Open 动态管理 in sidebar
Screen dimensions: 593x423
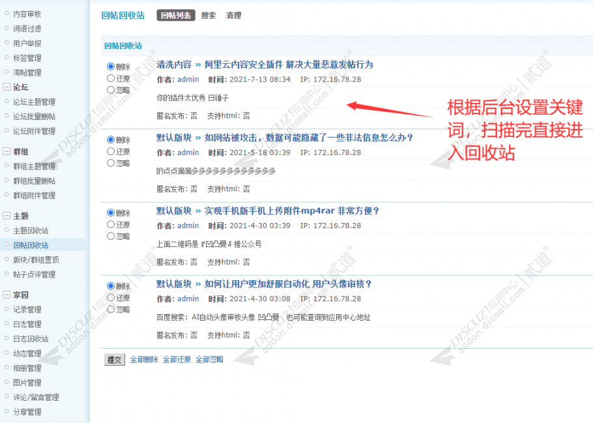pos(27,353)
